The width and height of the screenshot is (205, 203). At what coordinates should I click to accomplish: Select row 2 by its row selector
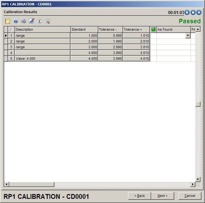click(6, 41)
